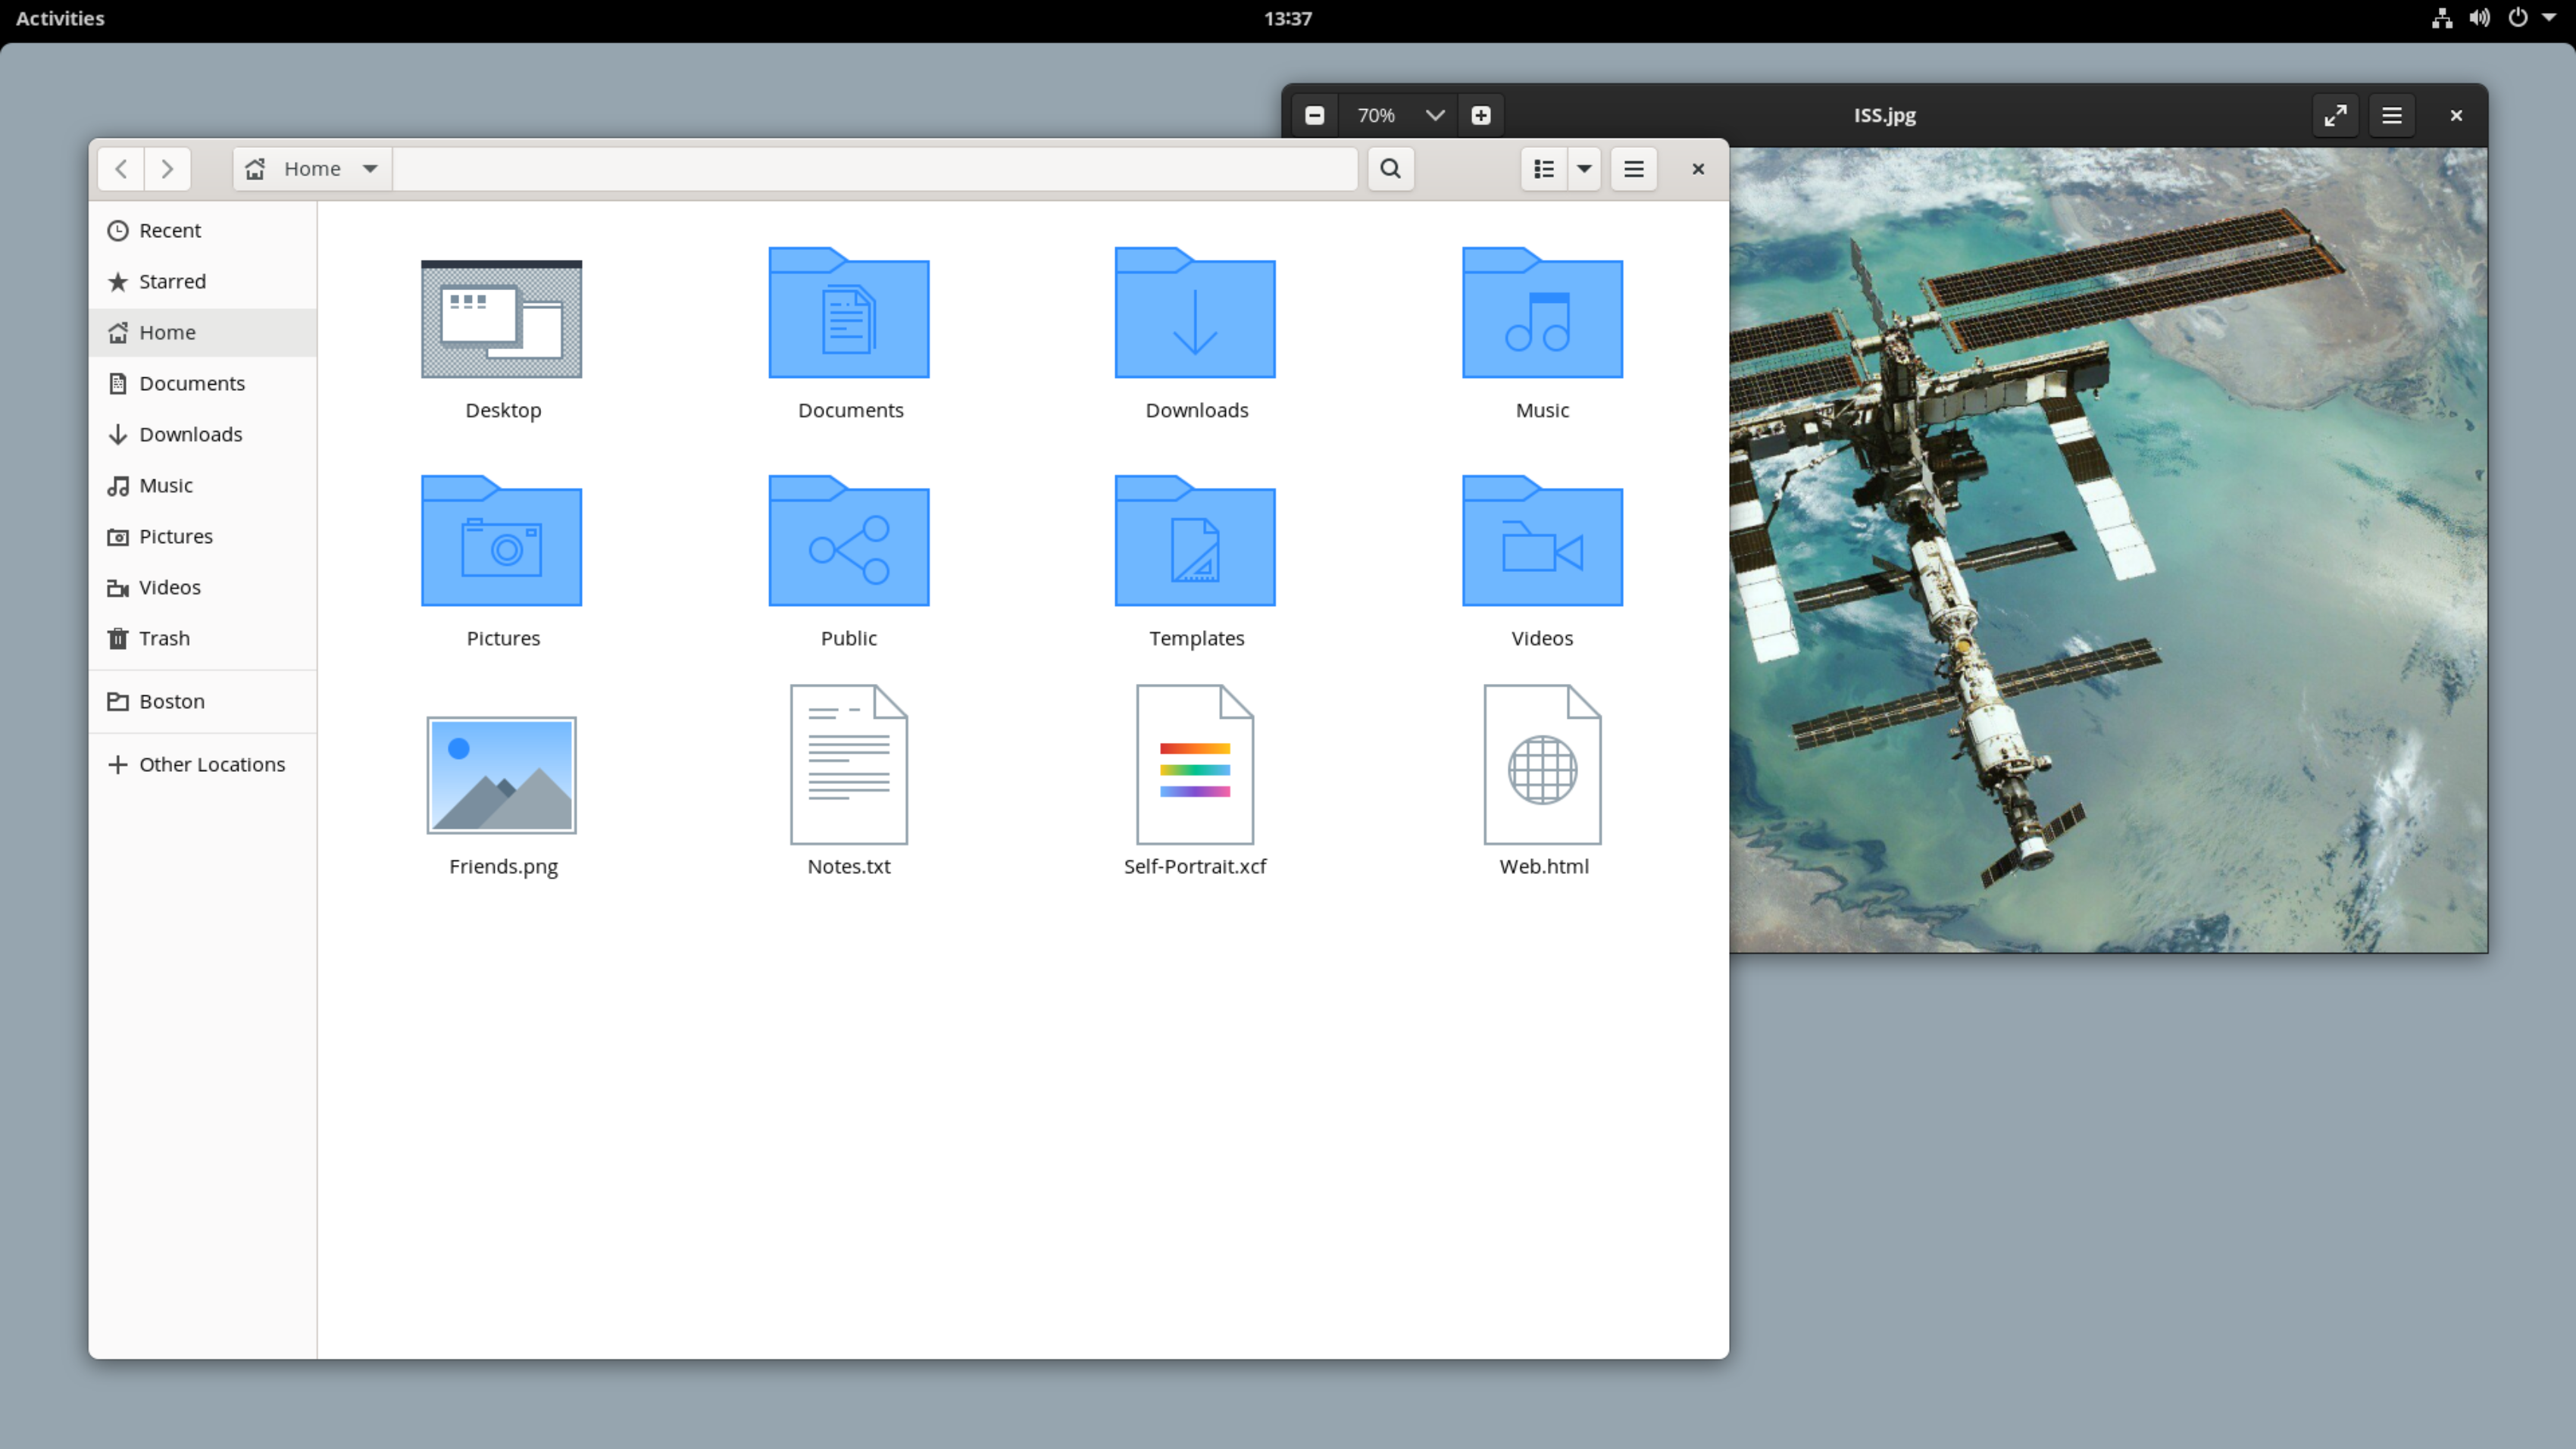Screen dimensions: 2576x1449
Task: Open the image viewer hamburger menu
Action: click(x=2391, y=116)
